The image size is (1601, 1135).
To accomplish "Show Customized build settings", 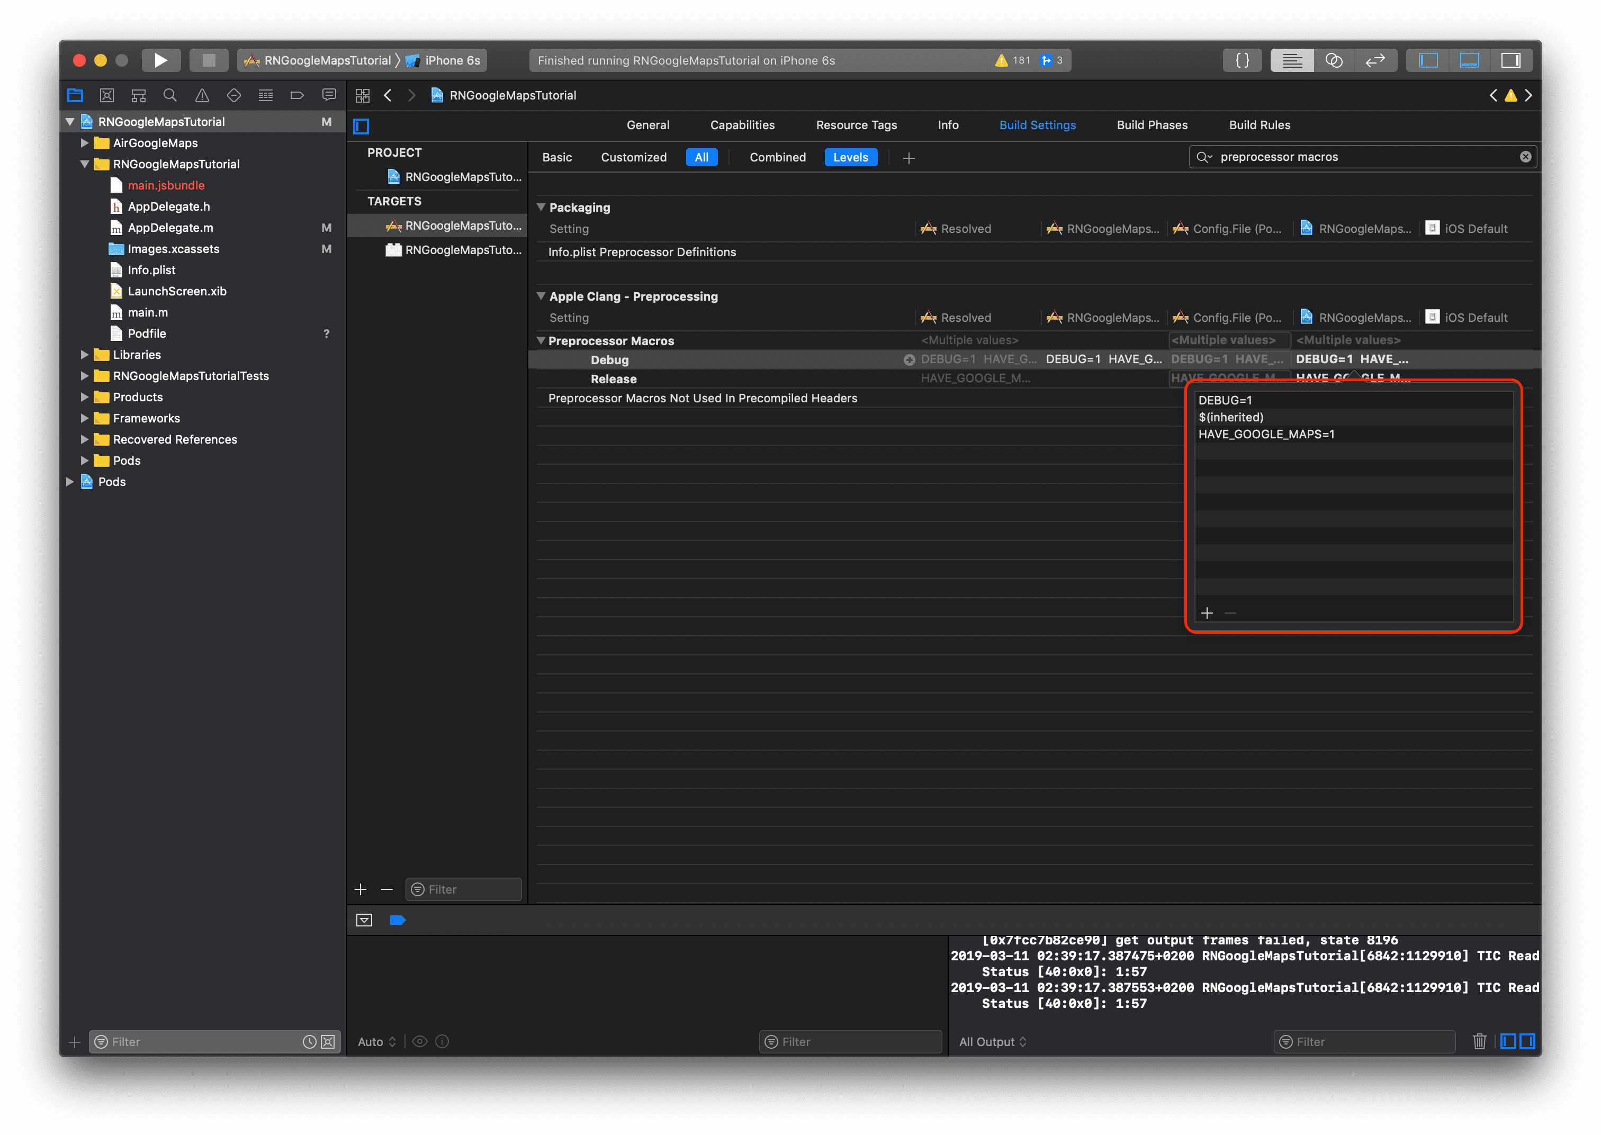I will (x=633, y=157).
